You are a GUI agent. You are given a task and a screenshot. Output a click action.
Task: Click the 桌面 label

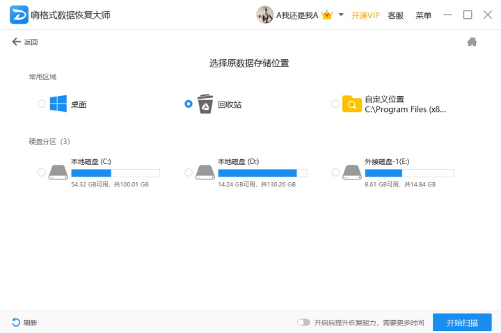pyautogui.click(x=79, y=105)
